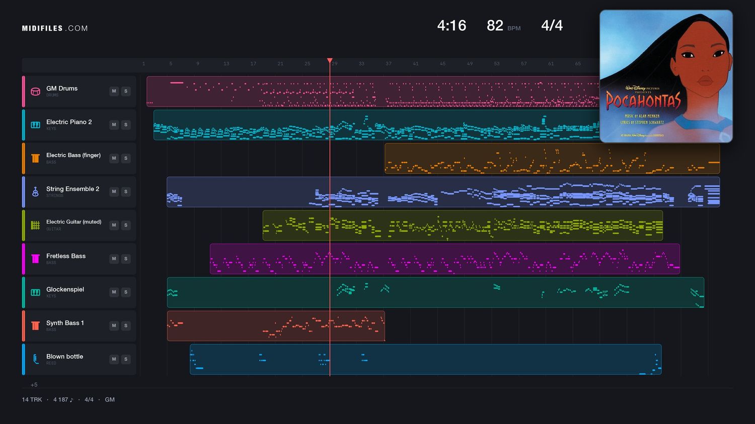The height and width of the screenshot is (424, 755).
Task: Click the 4/4 time signature in header
Action: [x=552, y=26]
